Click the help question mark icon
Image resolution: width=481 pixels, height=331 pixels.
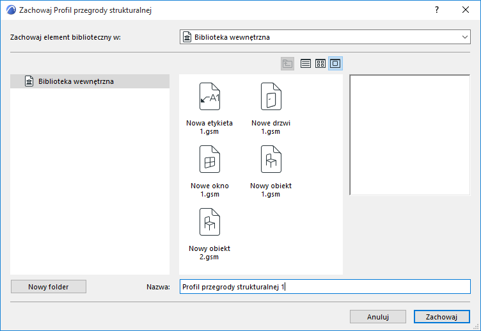[x=437, y=10]
